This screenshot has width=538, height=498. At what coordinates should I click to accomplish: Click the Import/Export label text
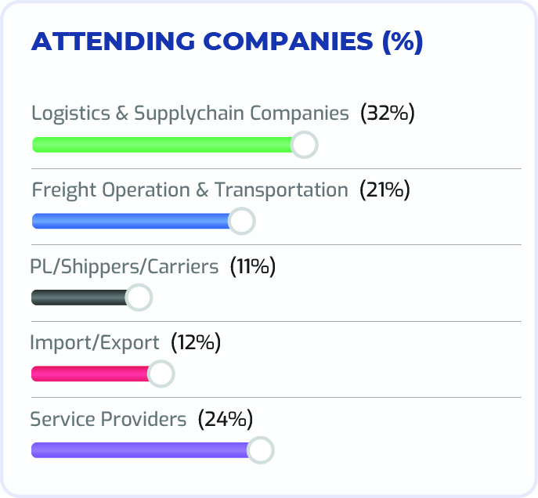(x=95, y=343)
